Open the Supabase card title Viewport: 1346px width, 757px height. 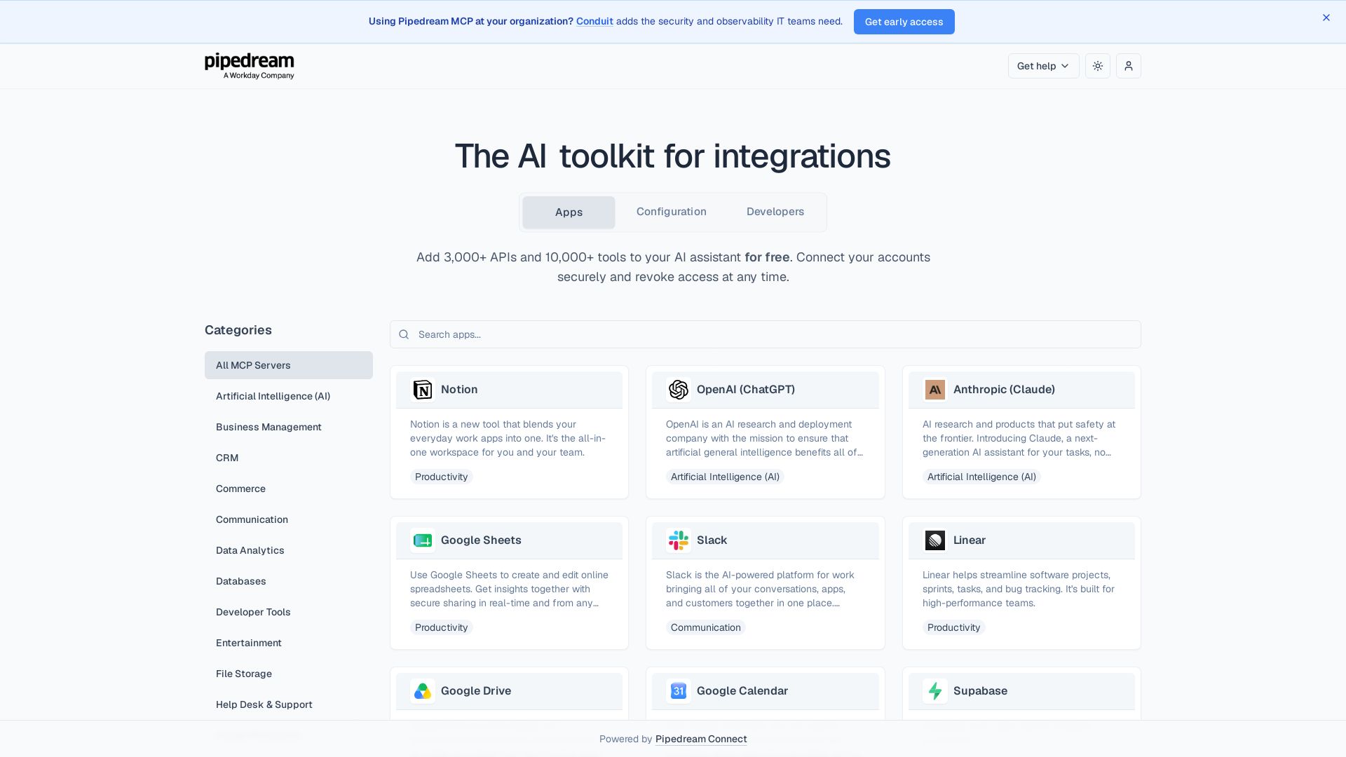point(980,691)
